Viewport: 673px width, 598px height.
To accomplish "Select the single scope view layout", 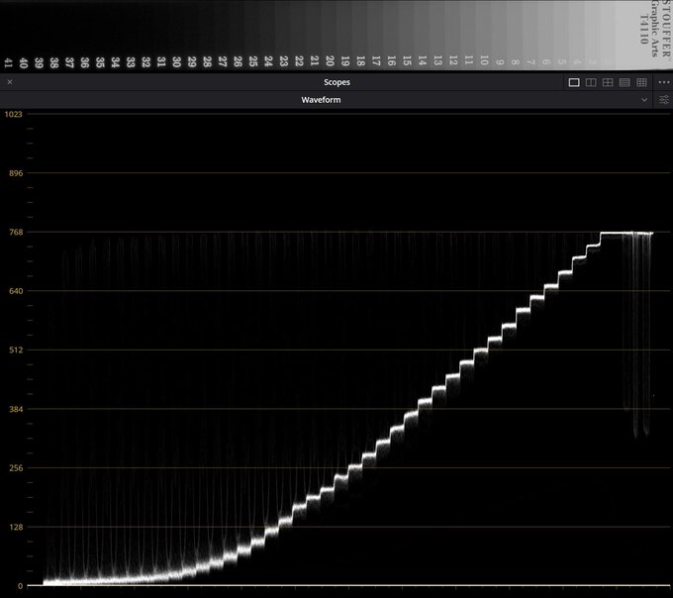I will click(574, 82).
